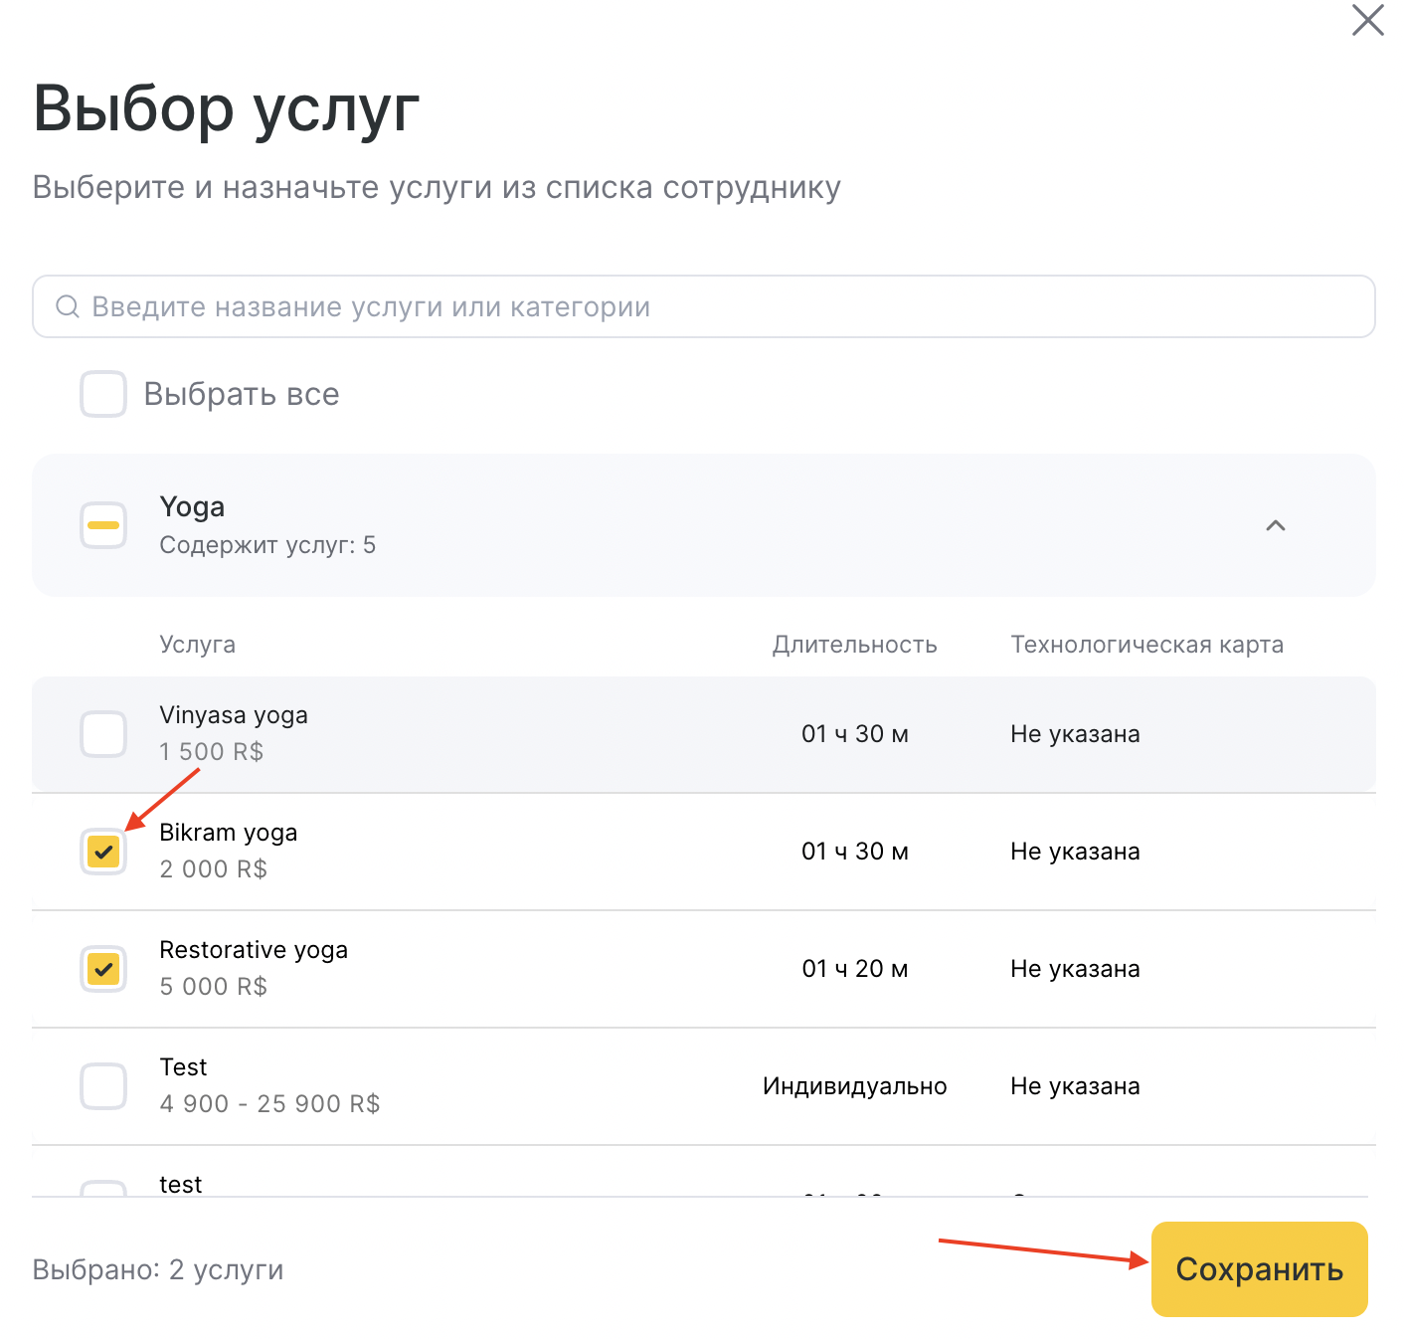
Task: Collapse the Yoga category with chevron
Action: (x=1275, y=525)
